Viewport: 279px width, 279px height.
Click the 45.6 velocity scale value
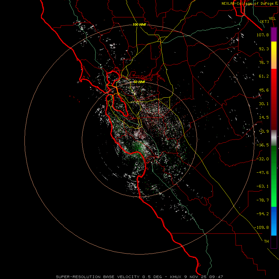264,90
